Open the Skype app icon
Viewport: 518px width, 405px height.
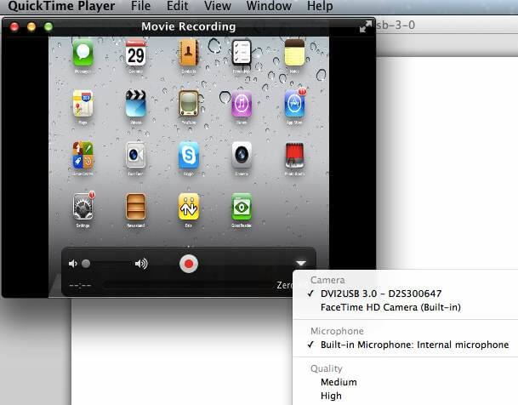tap(189, 155)
